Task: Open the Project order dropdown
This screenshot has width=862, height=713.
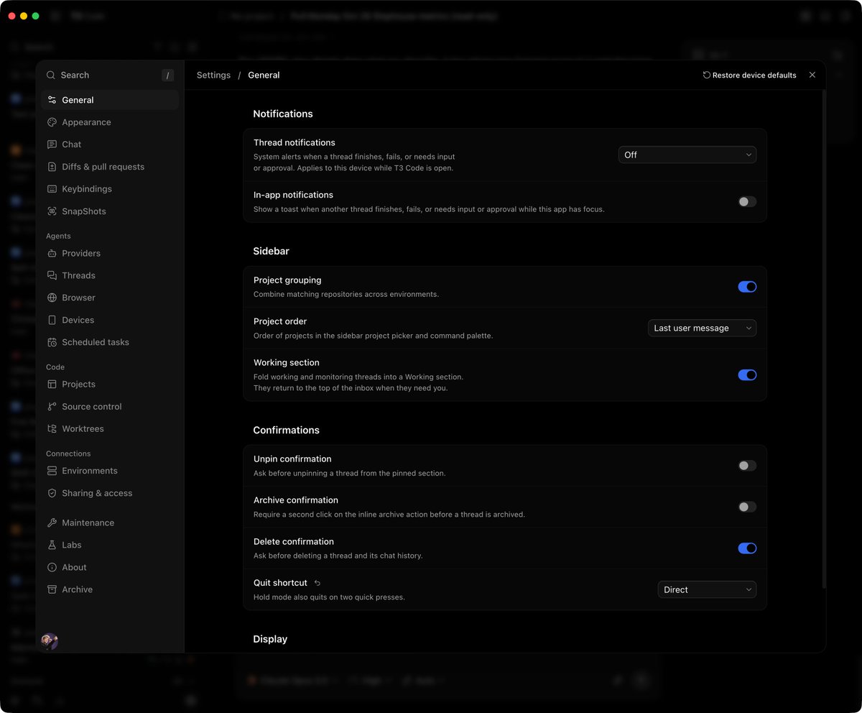Action: [x=702, y=328]
